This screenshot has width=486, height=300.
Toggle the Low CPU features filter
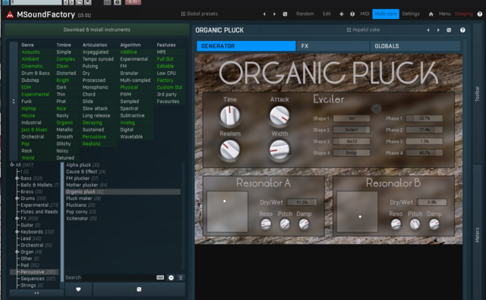(166, 73)
